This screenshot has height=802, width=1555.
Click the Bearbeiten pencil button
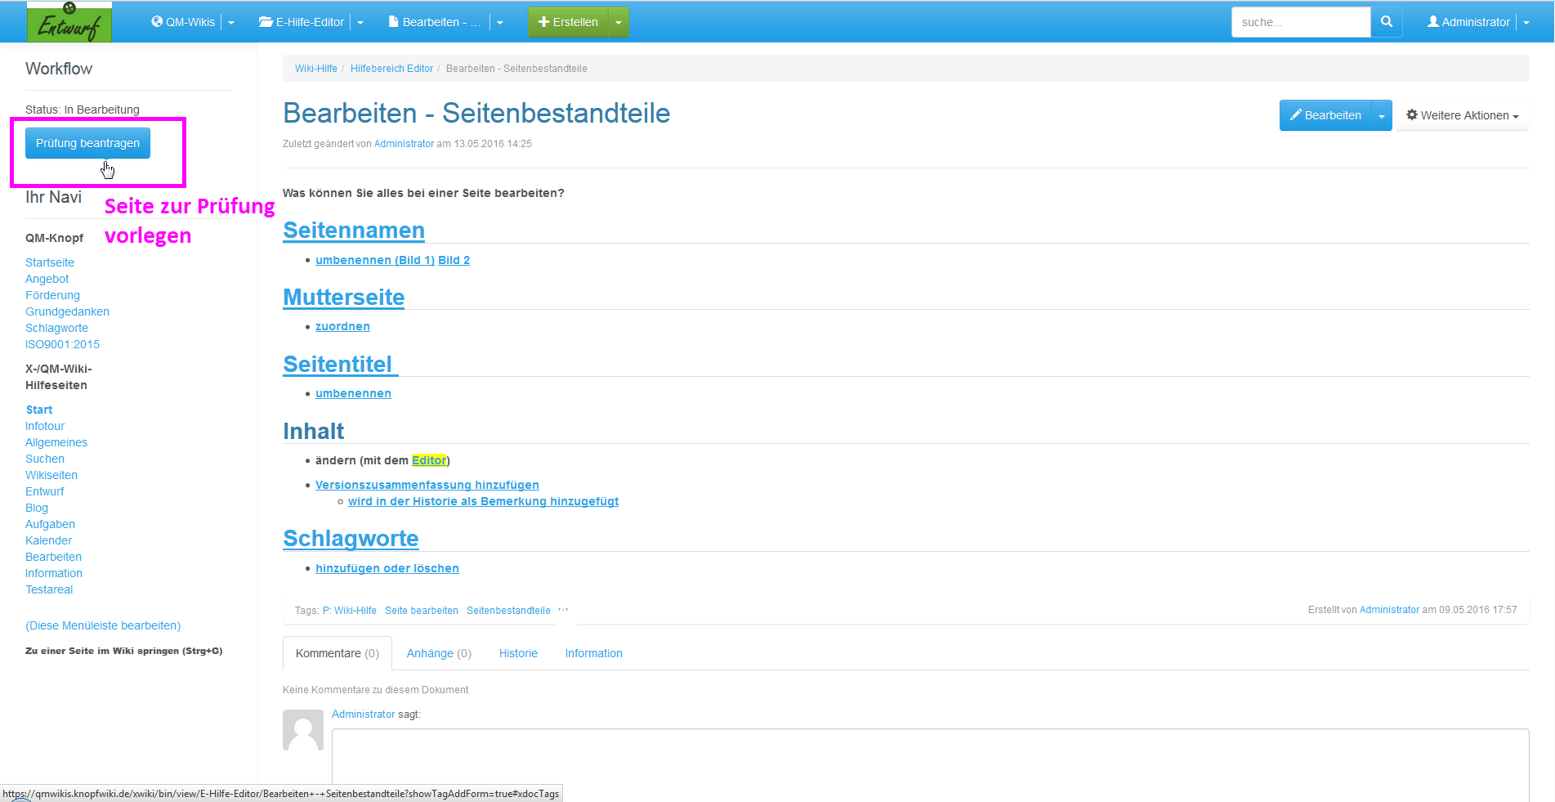tap(1325, 115)
